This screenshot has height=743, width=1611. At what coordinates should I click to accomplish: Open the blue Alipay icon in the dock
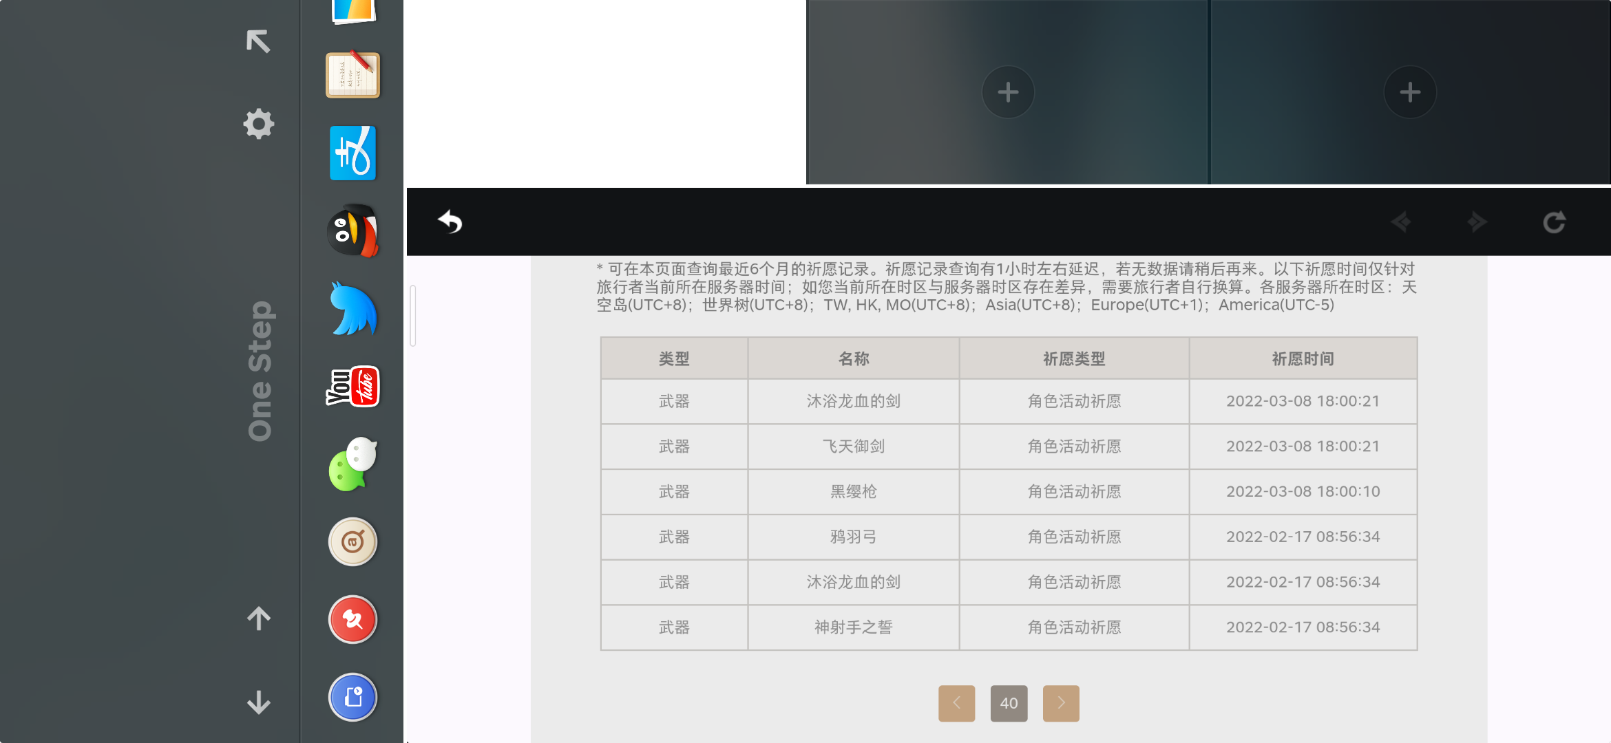(352, 153)
